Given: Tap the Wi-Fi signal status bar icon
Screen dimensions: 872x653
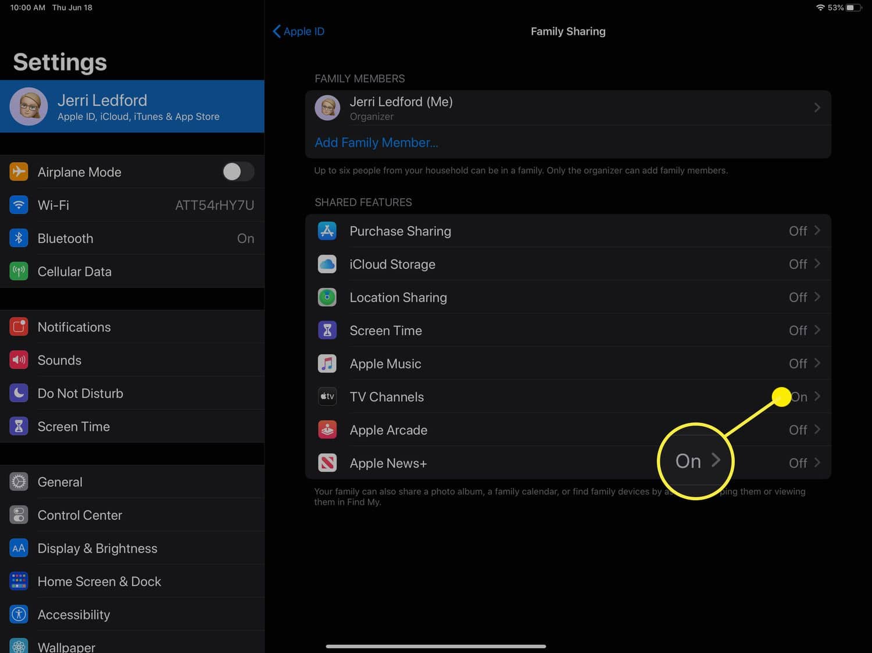Looking at the screenshot, I should pyautogui.click(x=820, y=8).
